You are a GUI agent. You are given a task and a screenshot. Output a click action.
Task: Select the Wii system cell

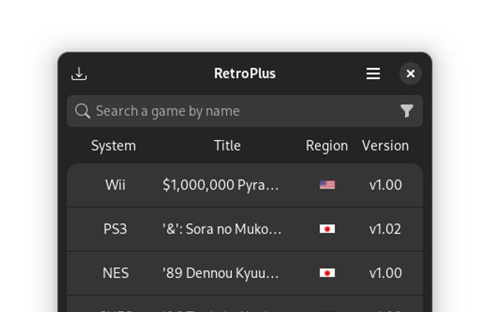tap(115, 185)
